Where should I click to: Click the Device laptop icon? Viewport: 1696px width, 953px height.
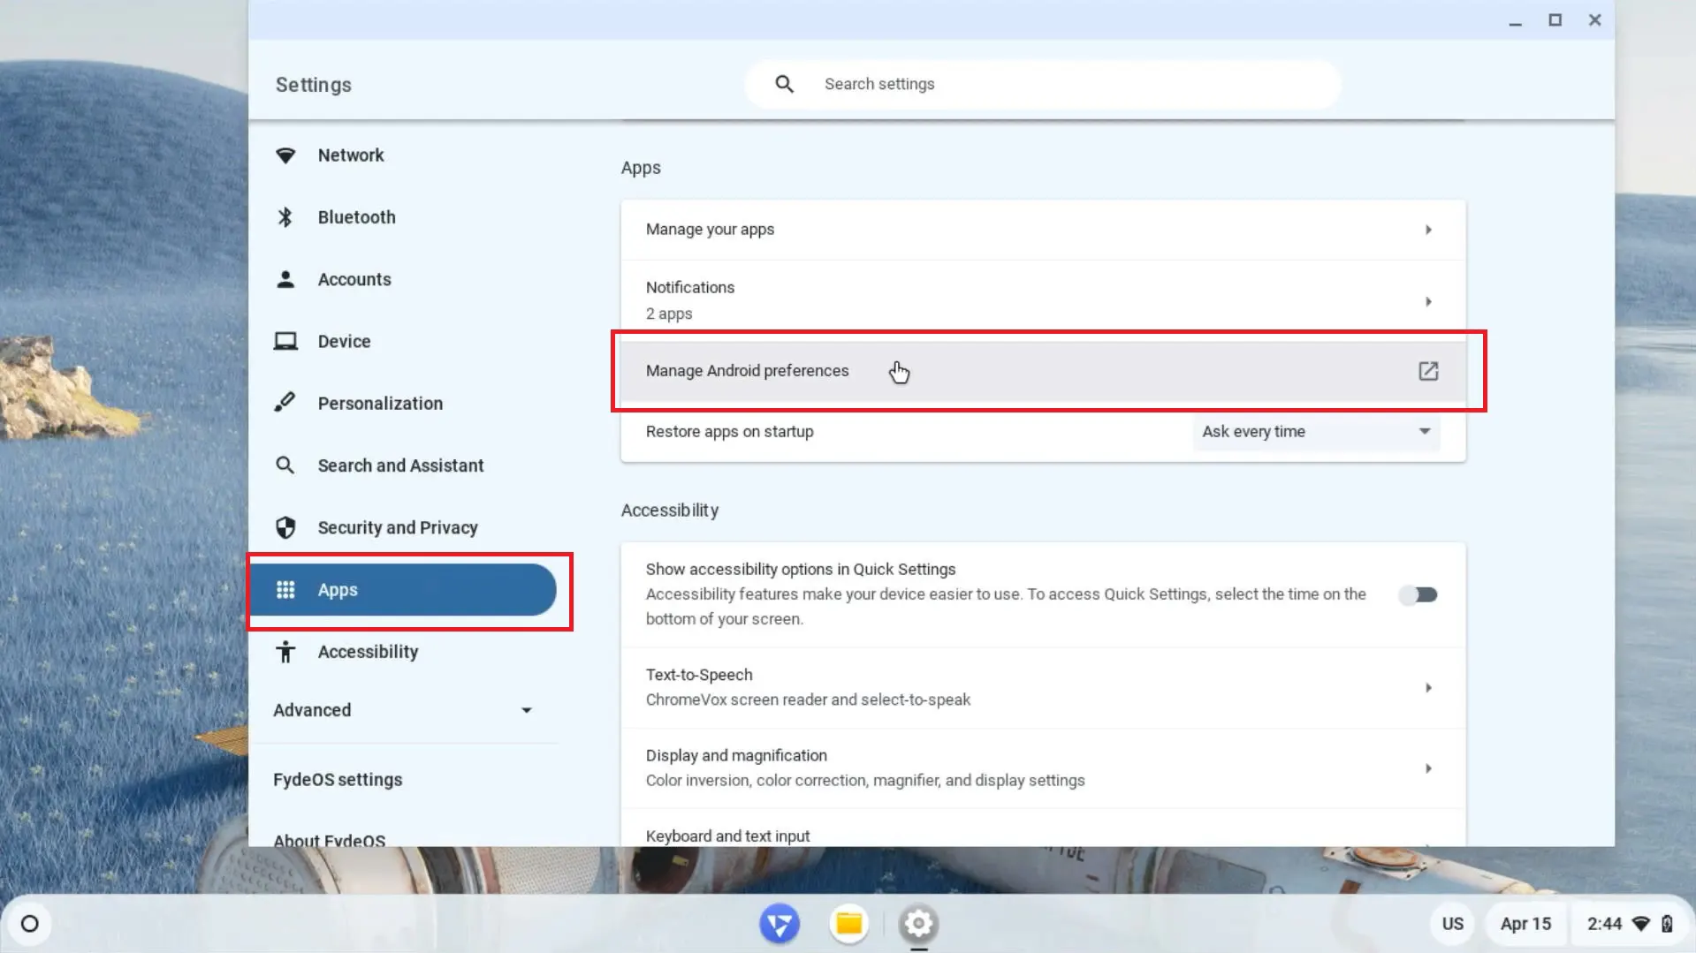(285, 341)
